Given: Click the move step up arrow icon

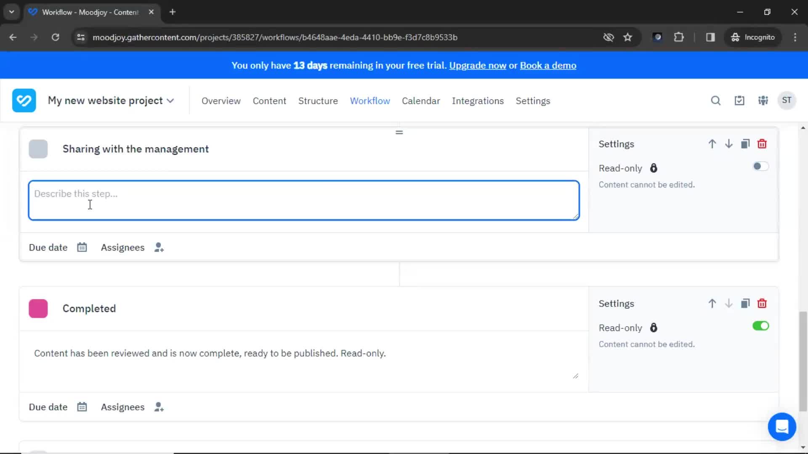Looking at the screenshot, I should [x=712, y=144].
